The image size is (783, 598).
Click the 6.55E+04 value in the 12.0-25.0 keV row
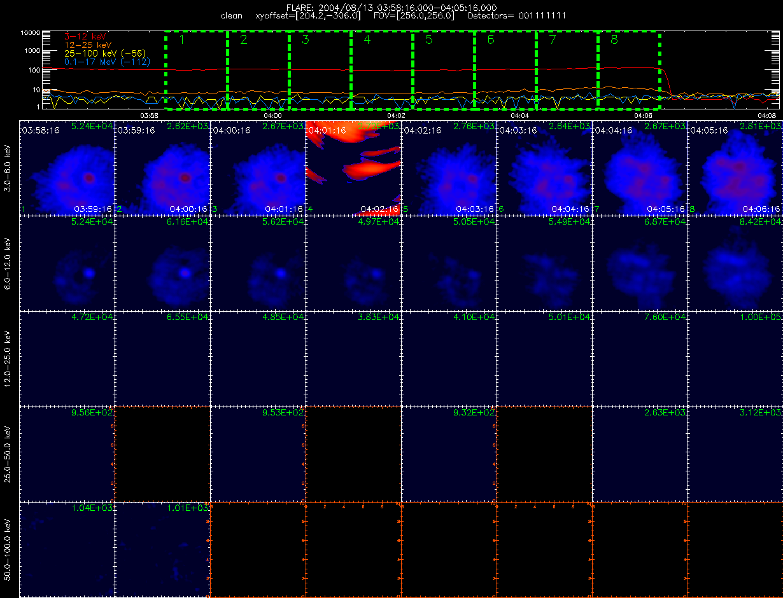click(188, 317)
